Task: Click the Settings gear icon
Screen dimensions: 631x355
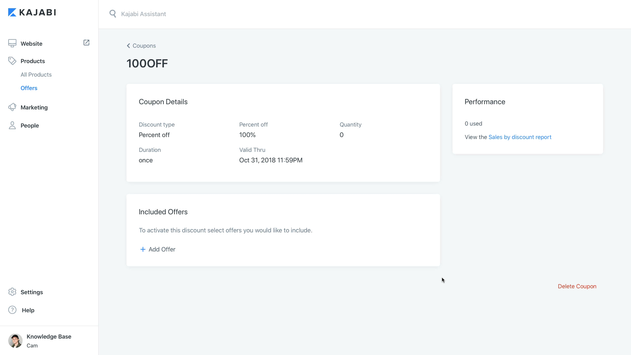Action: click(x=12, y=292)
